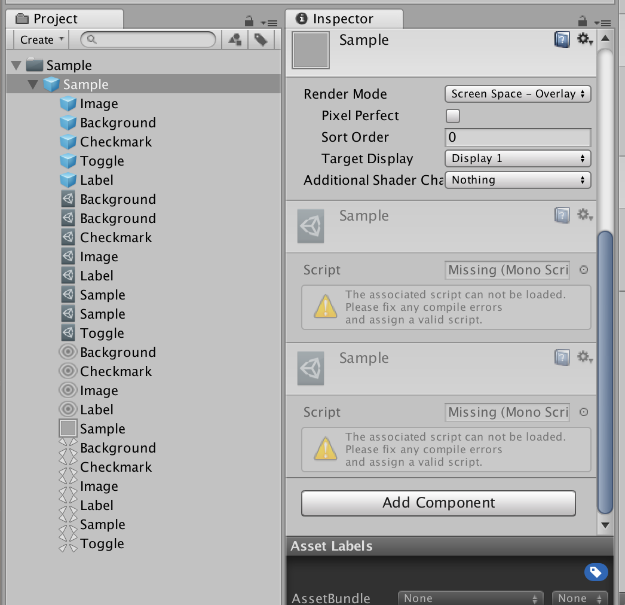625x605 pixels.
Task: Open the Inspector panel options menu
Action: (x=603, y=23)
